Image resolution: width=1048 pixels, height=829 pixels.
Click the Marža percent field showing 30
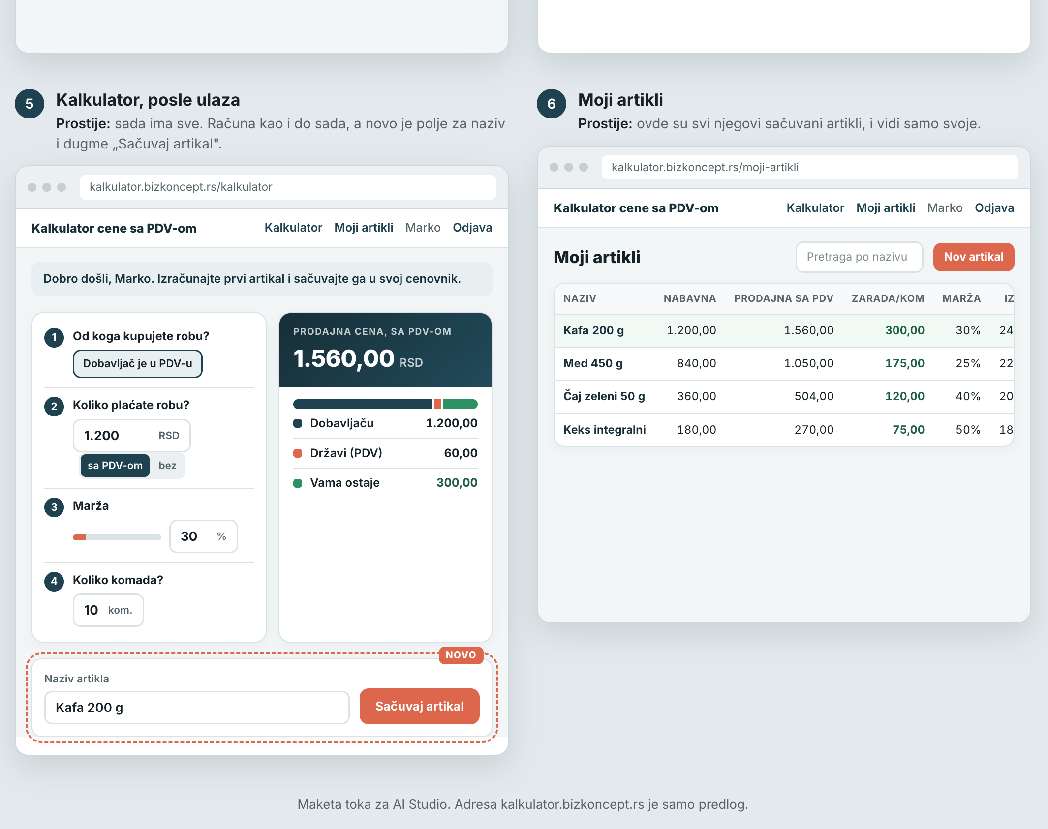point(204,536)
